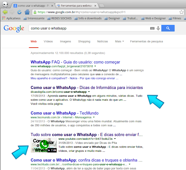Expand the Mais dropdown menu
The width and height of the screenshot is (186, 170).
click(x=119, y=41)
